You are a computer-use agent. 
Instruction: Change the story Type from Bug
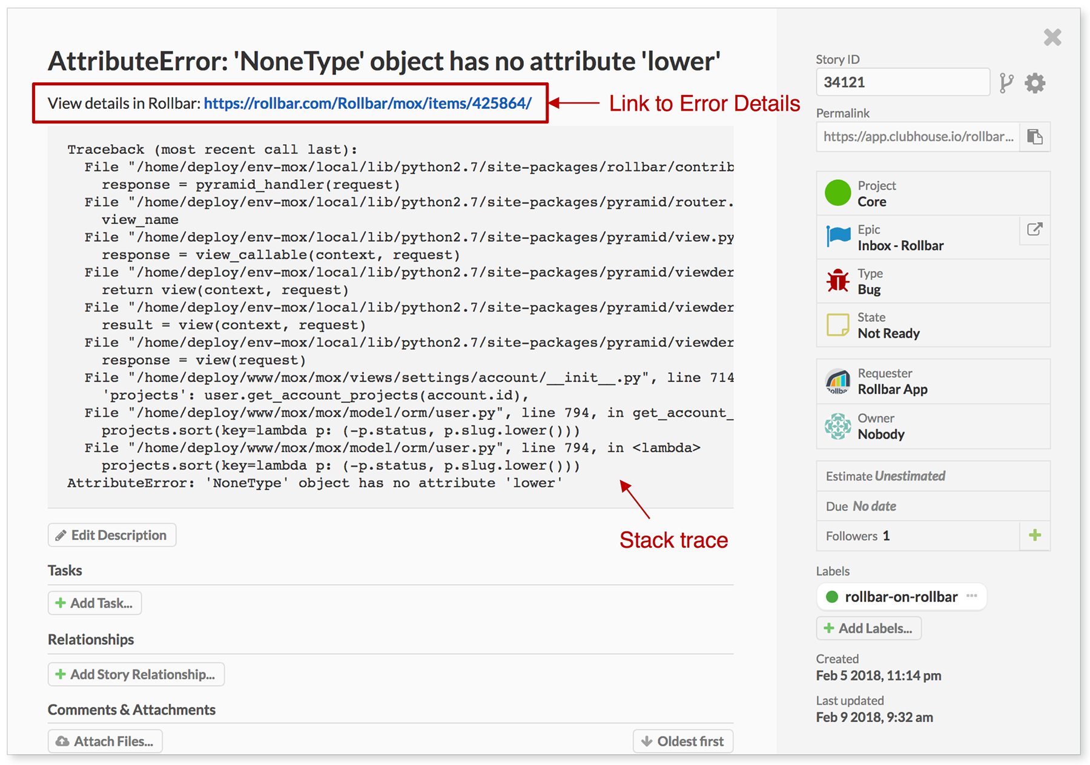click(933, 281)
